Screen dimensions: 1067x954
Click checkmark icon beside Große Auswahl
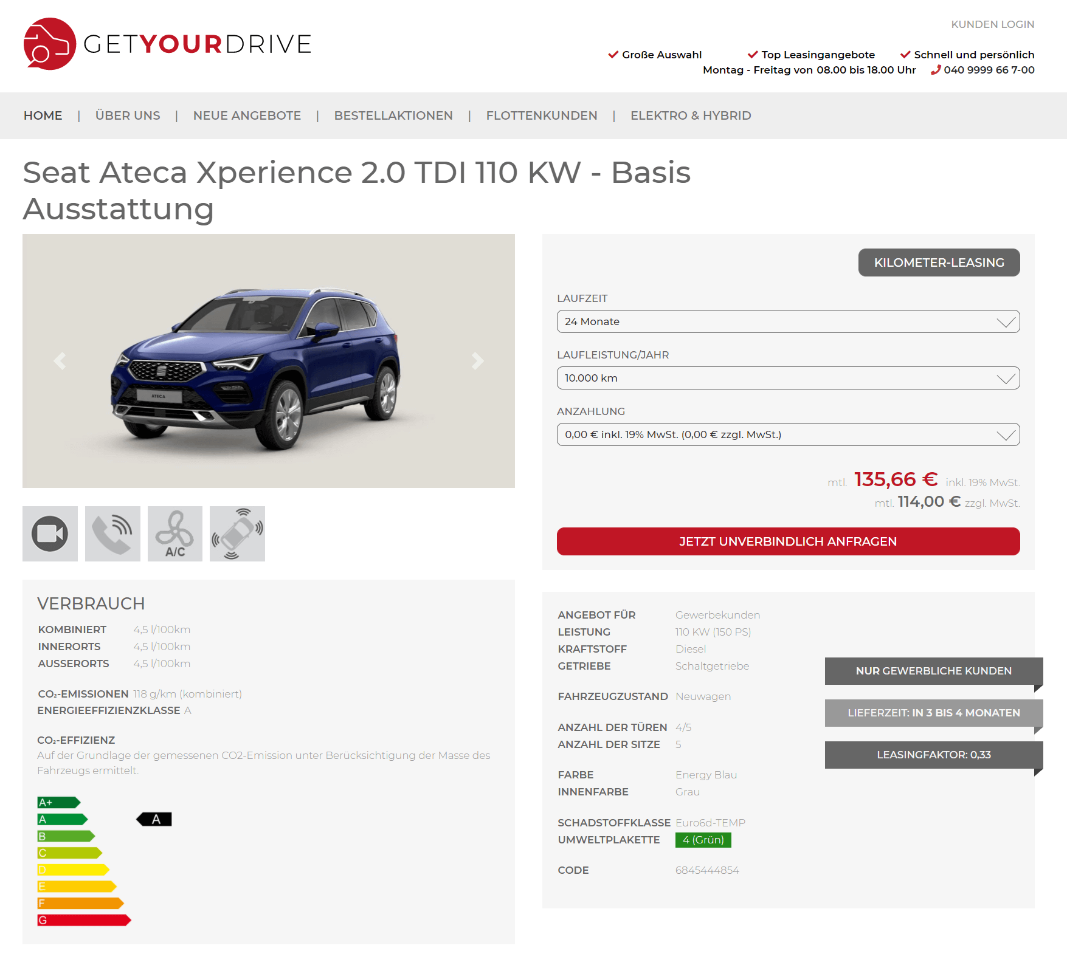click(613, 55)
